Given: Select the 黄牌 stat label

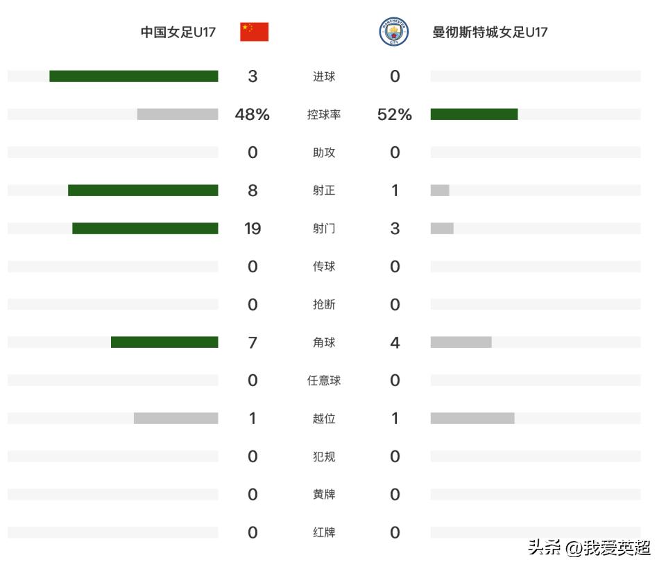Looking at the screenshot, I should (324, 495).
